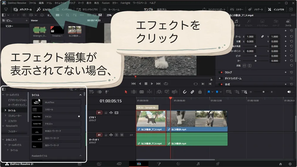Click the flip horizontal icon beside 反転
Viewport: 297px width, 167px height.
pyautogui.click(x=244, y=66)
